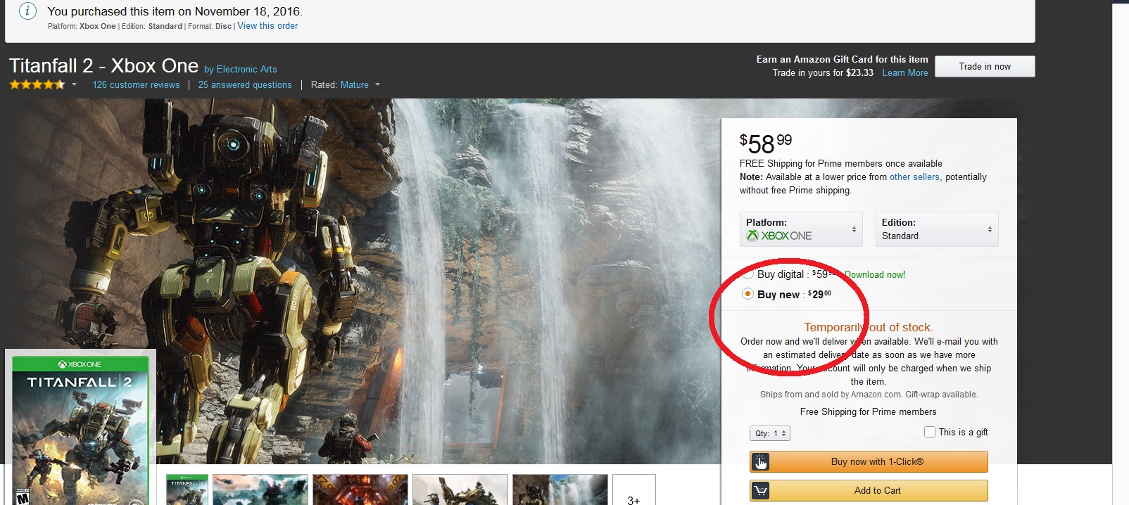Click the Download now! text
The image size is (1129, 505).
tap(875, 274)
